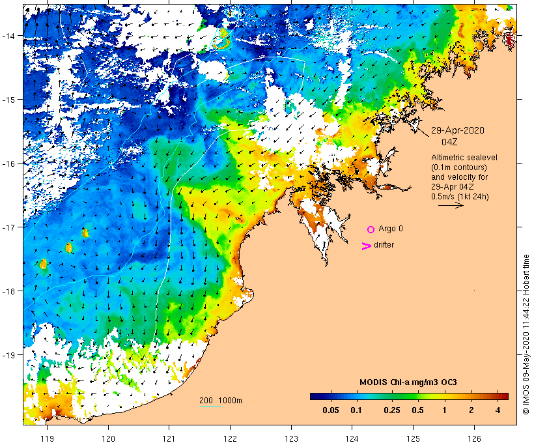The width and height of the screenshot is (534, 443).
Task: Click the longitude axis label 120
Action: click(x=108, y=438)
